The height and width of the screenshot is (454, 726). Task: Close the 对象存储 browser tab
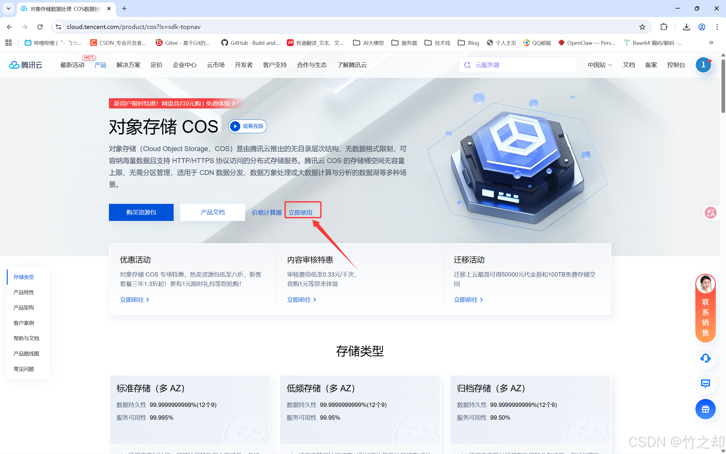(x=109, y=9)
